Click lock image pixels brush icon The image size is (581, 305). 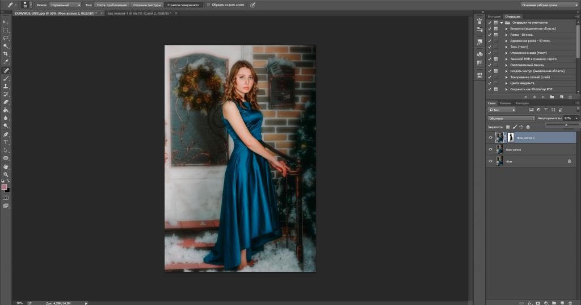point(514,127)
